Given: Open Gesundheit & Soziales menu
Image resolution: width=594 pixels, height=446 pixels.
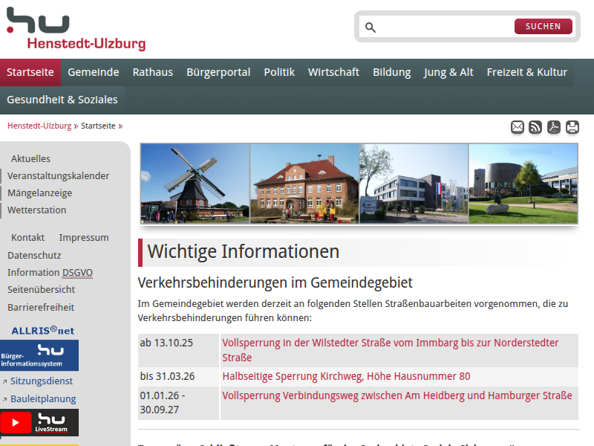Looking at the screenshot, I should tap(62, 100).
